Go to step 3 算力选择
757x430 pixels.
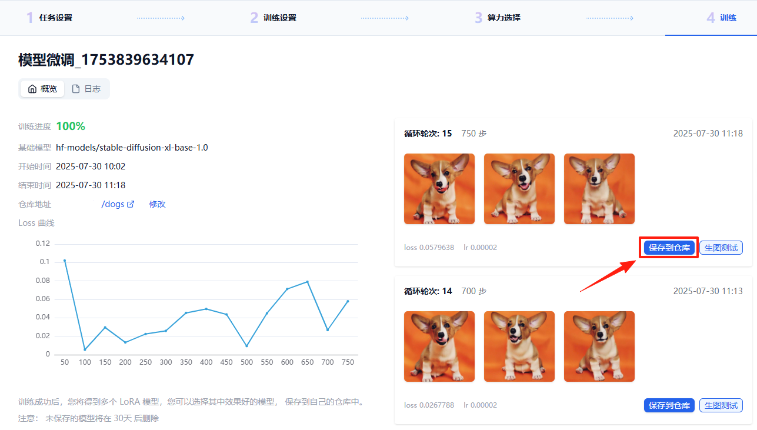[498, 18]
